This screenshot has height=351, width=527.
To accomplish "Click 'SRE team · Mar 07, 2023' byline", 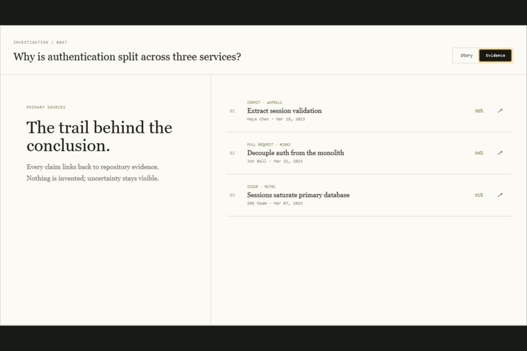I will click(275, 203).
